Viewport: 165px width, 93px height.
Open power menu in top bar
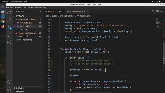tap(163, 2)
